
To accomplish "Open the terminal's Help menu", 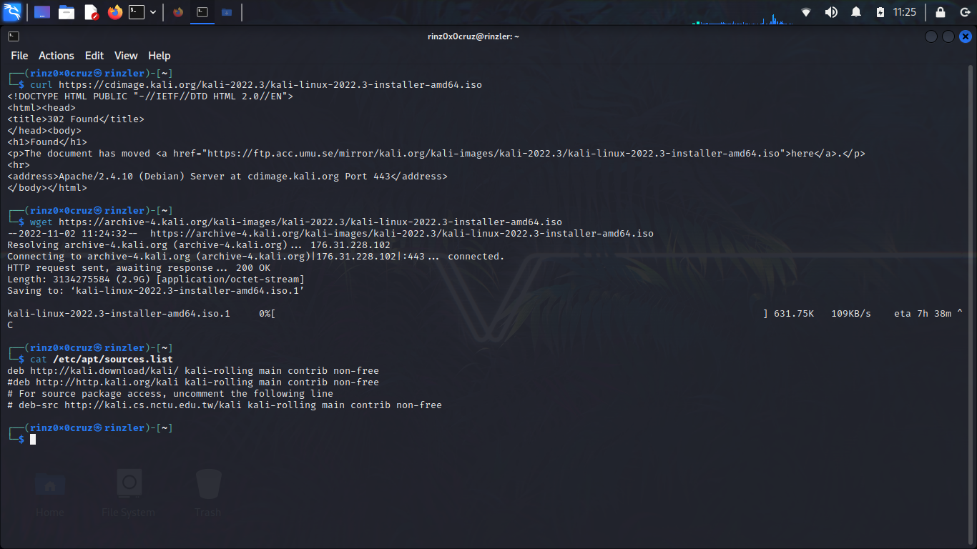I will (159, 56).
